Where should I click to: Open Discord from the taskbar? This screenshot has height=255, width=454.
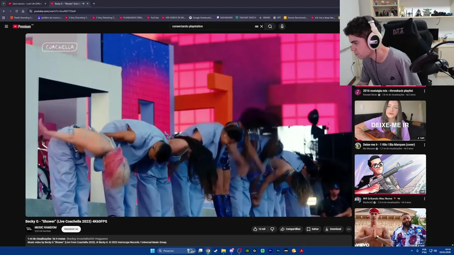click(x=231, y=251)
